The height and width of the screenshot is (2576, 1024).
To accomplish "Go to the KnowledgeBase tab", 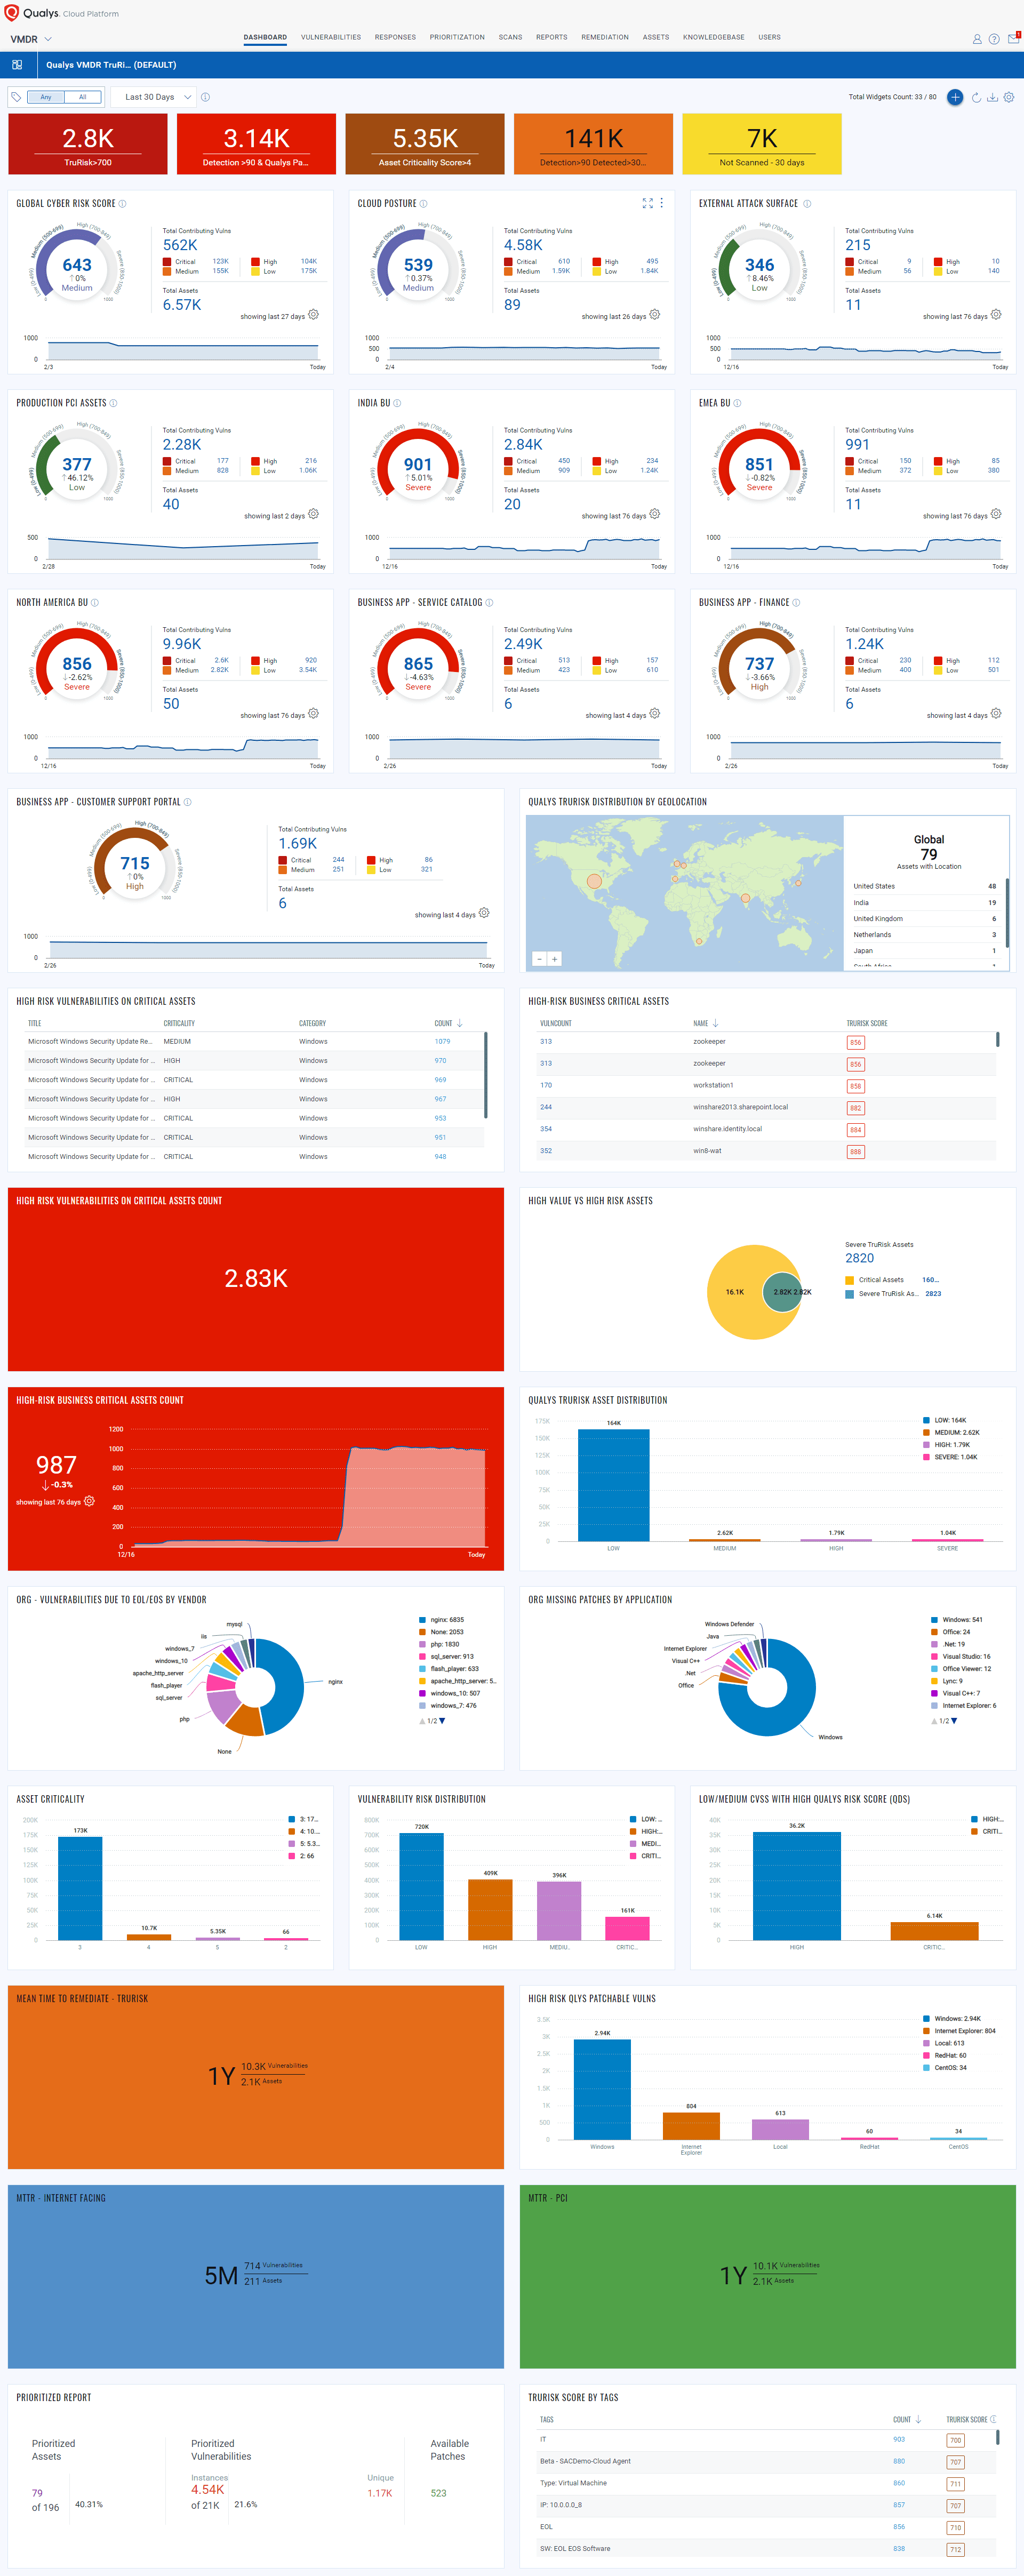I will click(713, 37).
